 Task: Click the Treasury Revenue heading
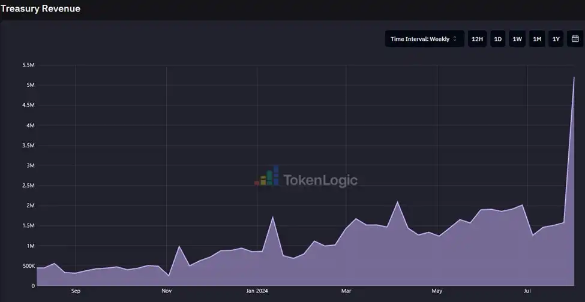tap(40, 9)
